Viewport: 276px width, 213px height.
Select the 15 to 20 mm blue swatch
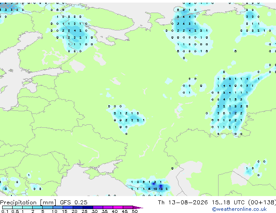click(67, 207)
